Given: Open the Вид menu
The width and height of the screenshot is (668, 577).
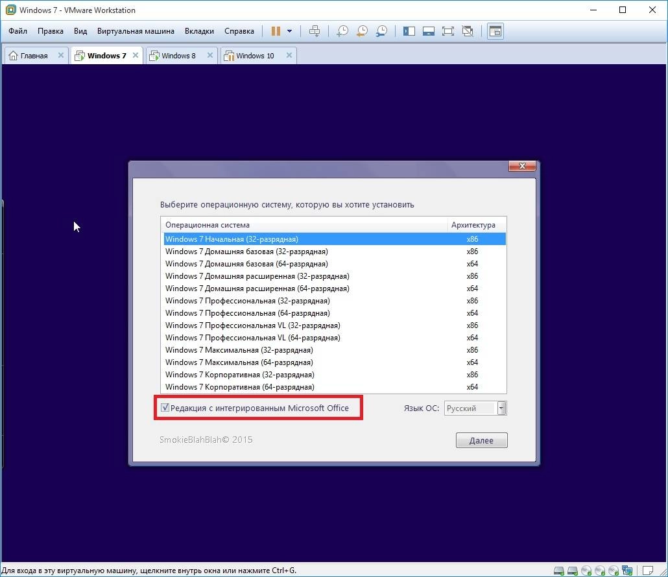Looking at the screenshot, I should click(x=80, y=31).
